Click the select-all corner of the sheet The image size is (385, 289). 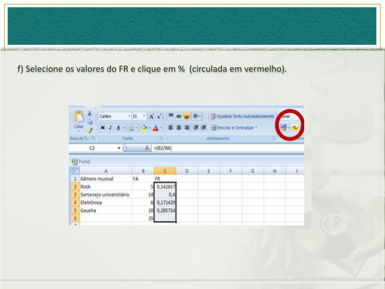75,171
